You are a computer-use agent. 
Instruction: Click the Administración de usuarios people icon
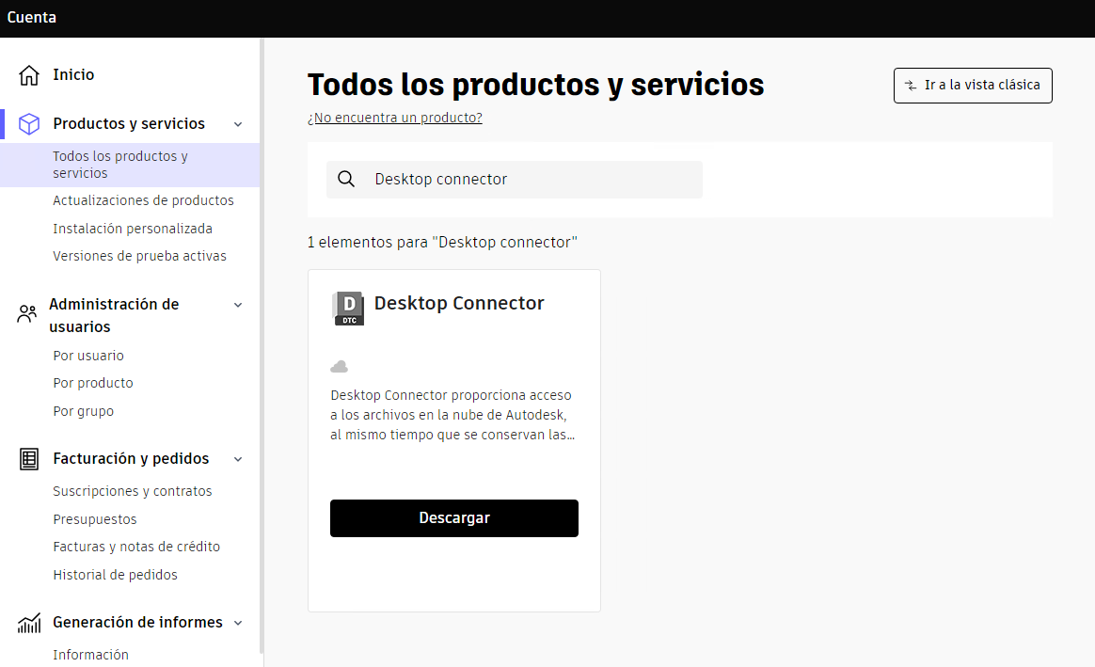point(26,313)
